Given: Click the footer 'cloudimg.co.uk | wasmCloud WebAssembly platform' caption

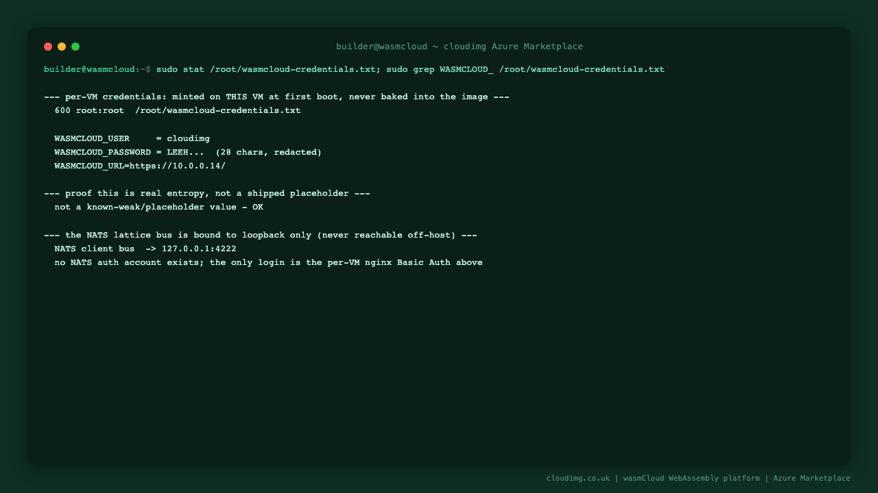Looking at the screenshot, I should [698, 478].
